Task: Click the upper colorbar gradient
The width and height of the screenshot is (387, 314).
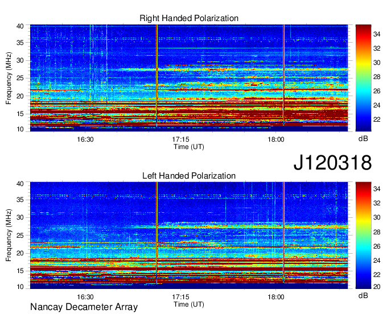Action: pyautogui.click(x=363, y=78)
